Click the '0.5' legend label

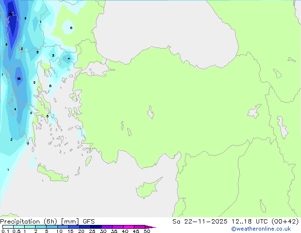point(16,231)
